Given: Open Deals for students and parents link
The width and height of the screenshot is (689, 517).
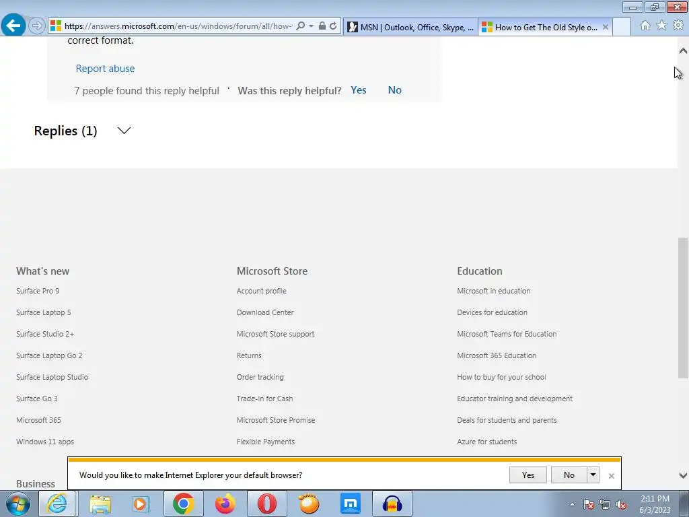Looking at the screenshot, I should [507, 420].
